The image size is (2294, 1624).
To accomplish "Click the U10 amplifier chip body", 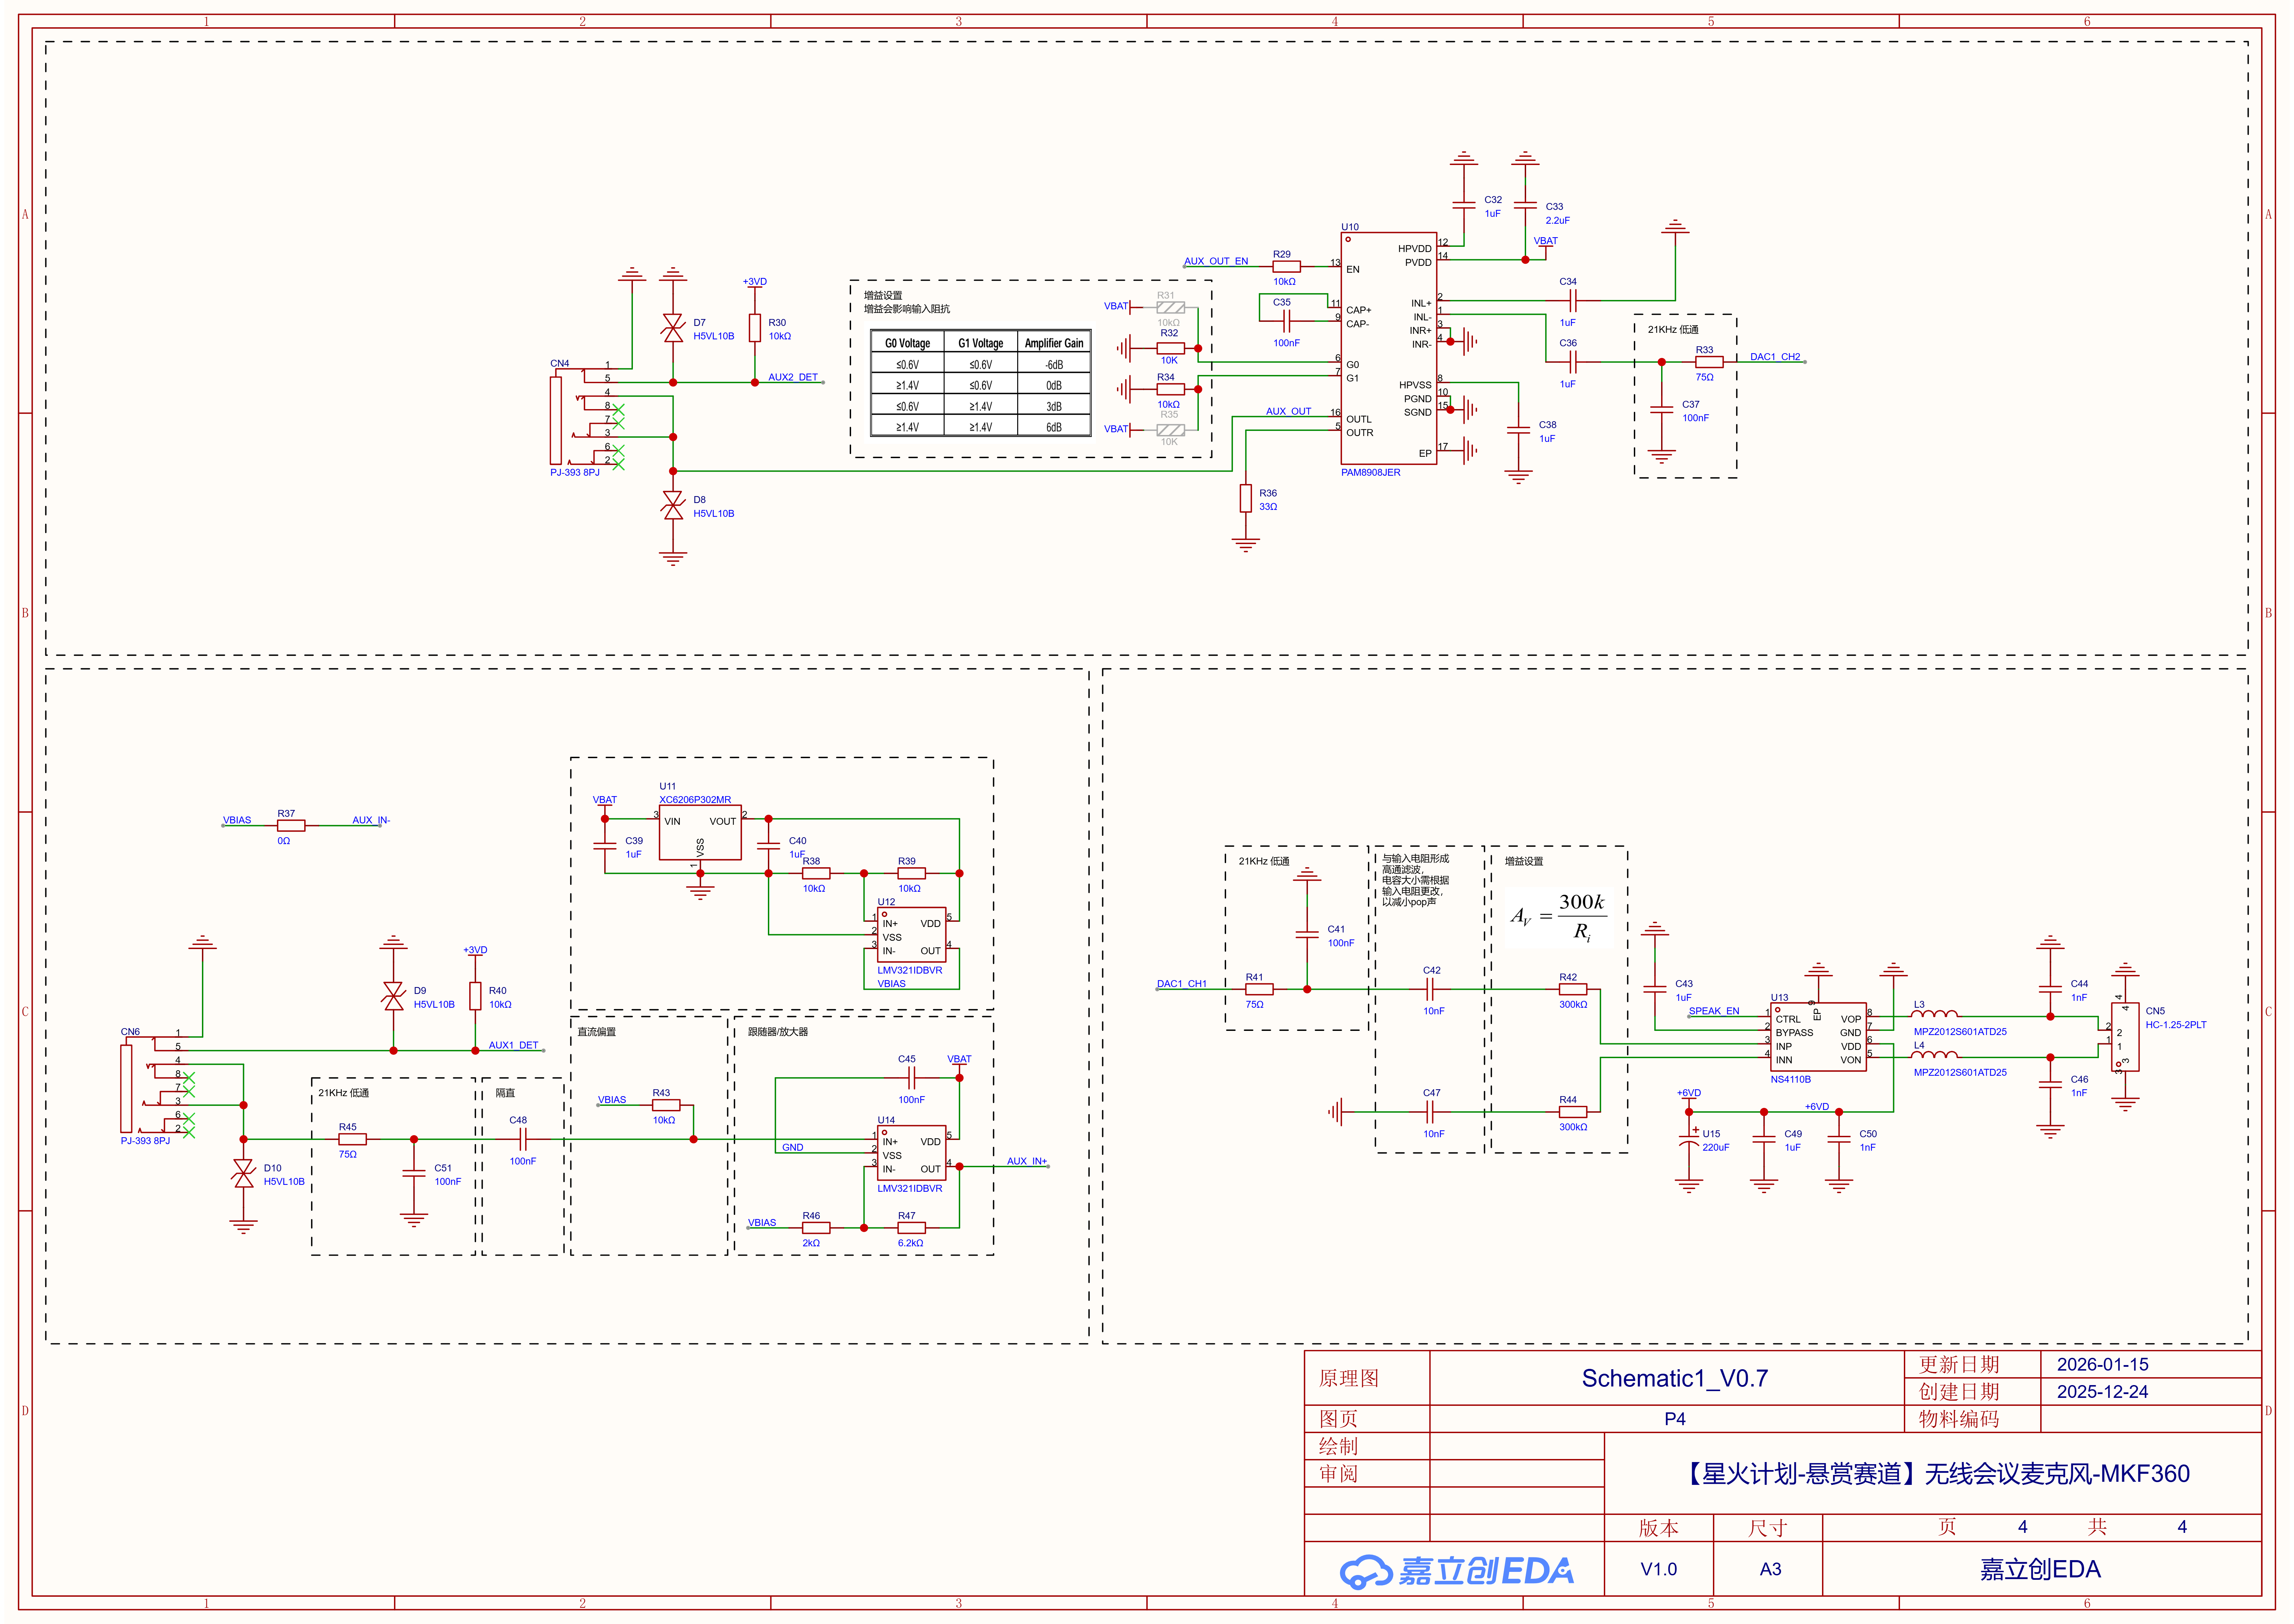I will coord(1389,348).
